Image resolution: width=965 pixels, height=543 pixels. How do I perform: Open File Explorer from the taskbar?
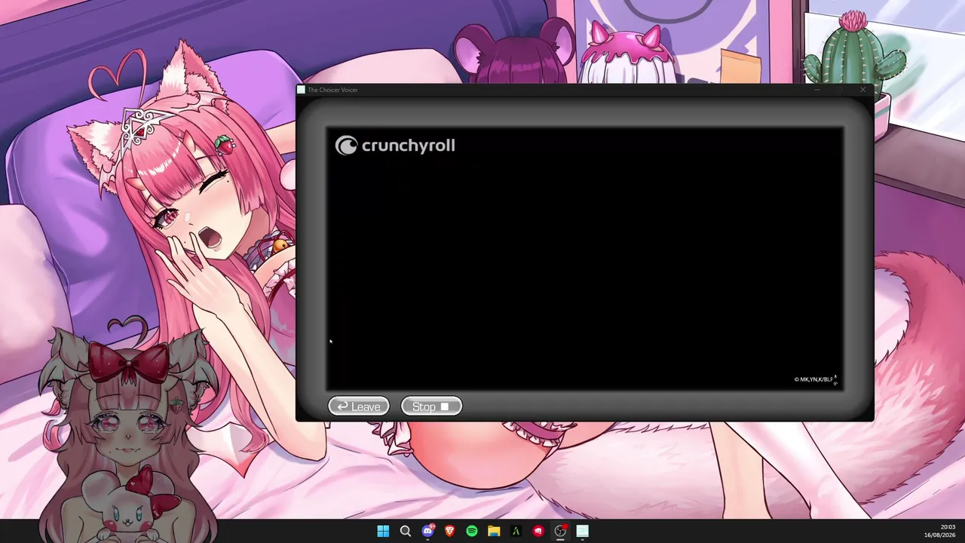point(494,531)
